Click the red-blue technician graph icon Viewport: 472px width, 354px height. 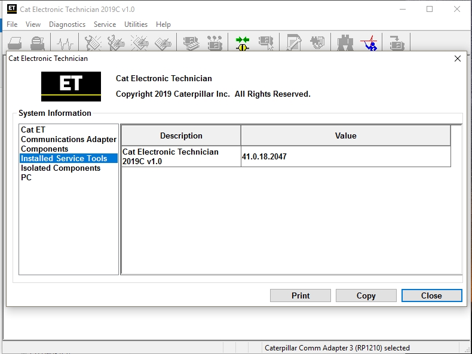click(x=369, y=43)
